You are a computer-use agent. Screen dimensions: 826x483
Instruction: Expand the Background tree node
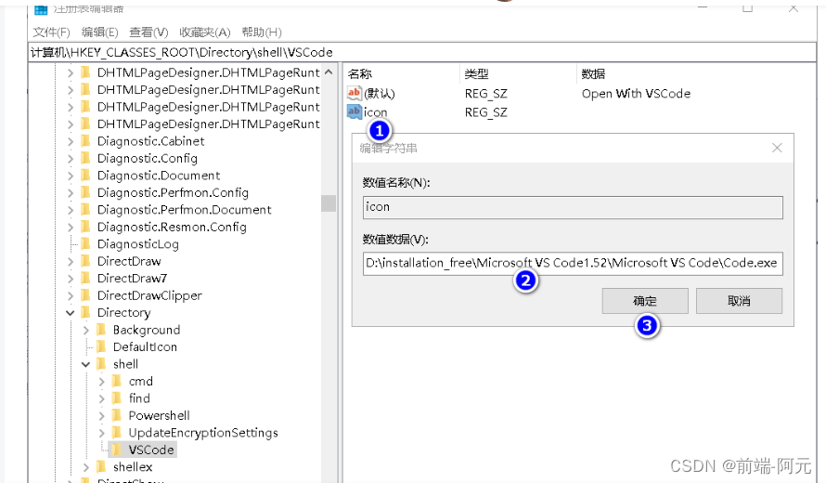[x=86, y=330]
